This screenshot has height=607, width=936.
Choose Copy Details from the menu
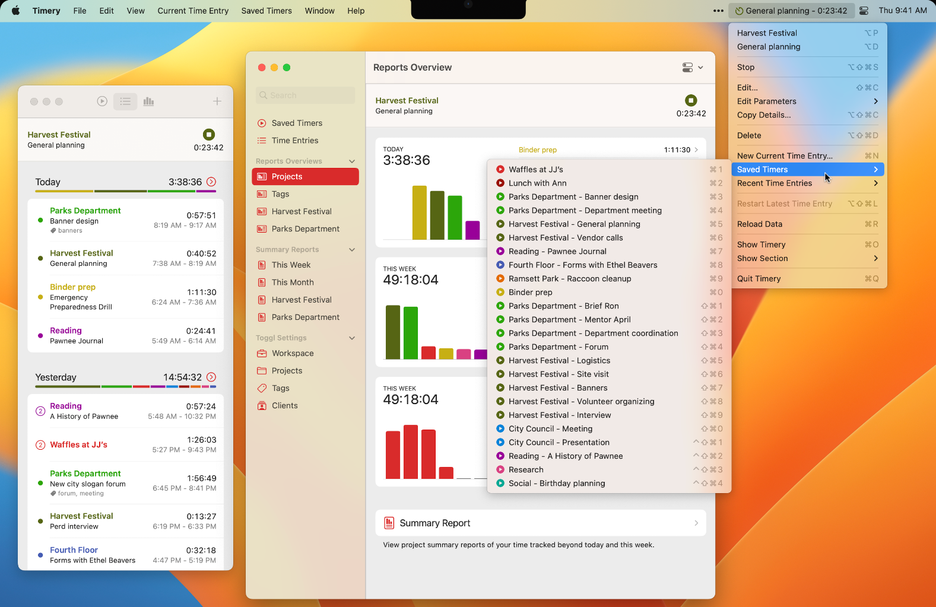coord(808,115)
